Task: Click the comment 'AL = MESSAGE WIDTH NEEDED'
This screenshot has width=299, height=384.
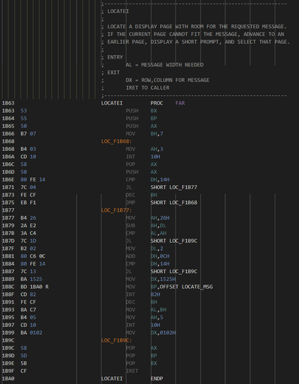Action: point(165,65)
